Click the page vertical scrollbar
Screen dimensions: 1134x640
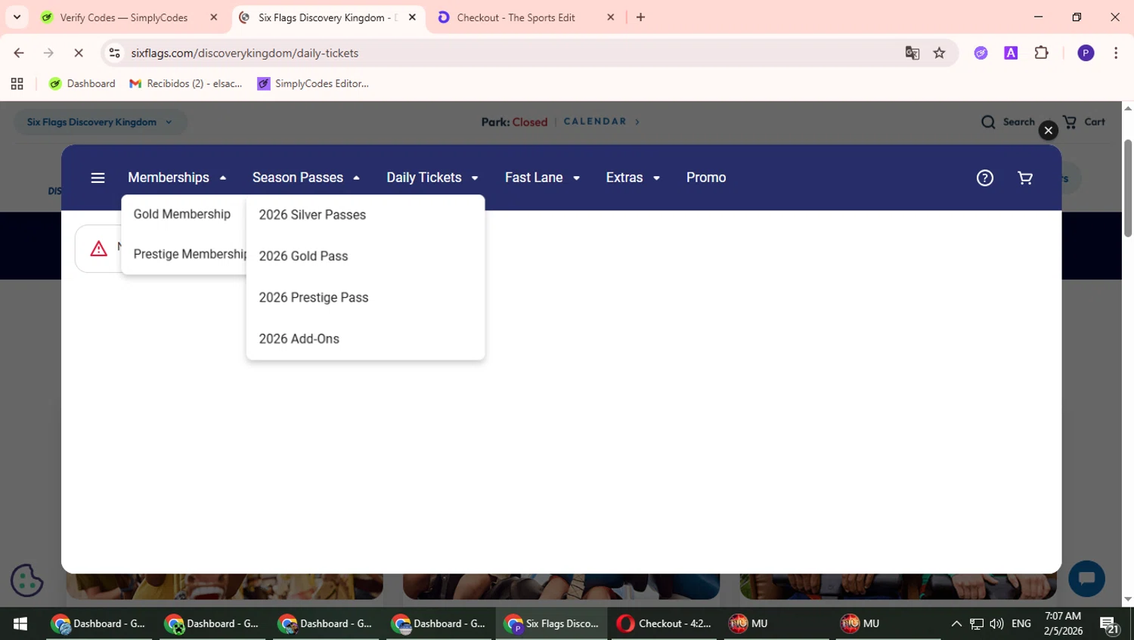pyautogui.click(x=1128, y=189)
